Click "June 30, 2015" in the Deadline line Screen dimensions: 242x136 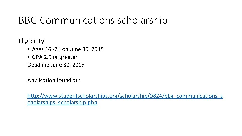coord(68,65)
